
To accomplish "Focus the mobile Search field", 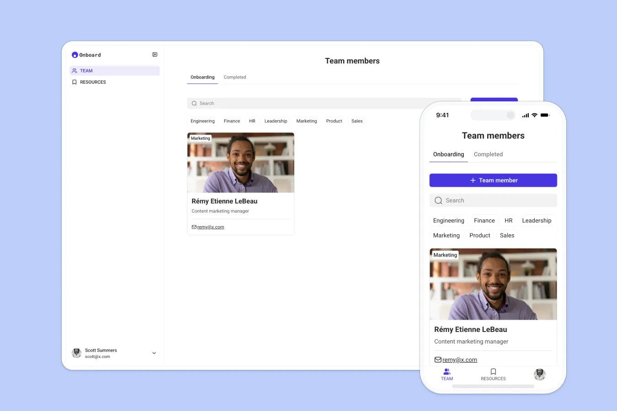I will (493, 200).
